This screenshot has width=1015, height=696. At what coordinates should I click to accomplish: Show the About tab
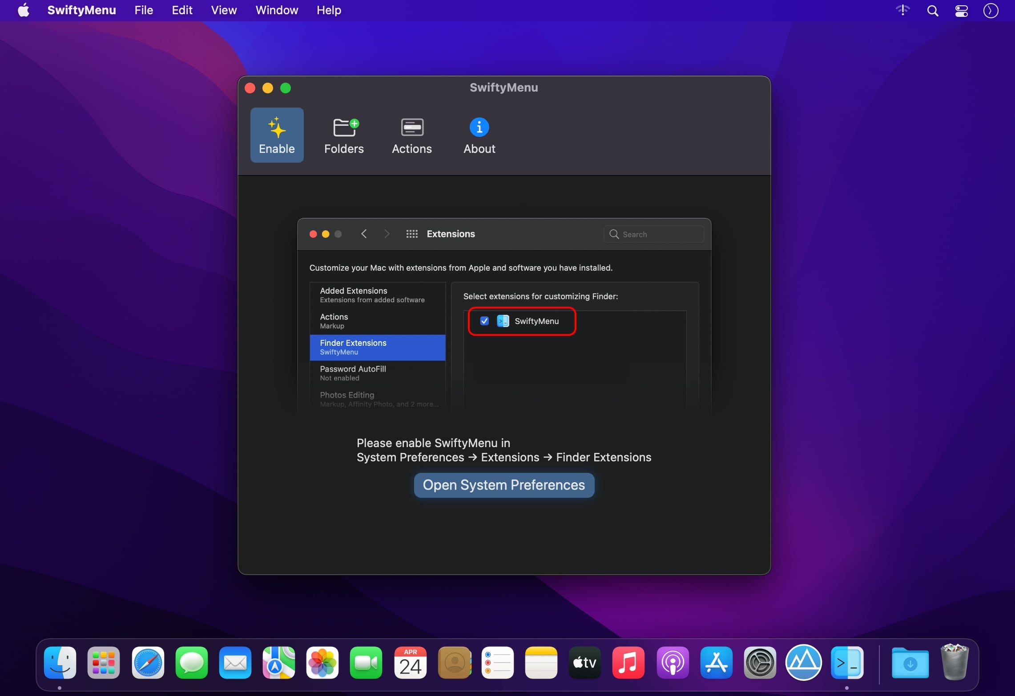click(x=479, y=135)
